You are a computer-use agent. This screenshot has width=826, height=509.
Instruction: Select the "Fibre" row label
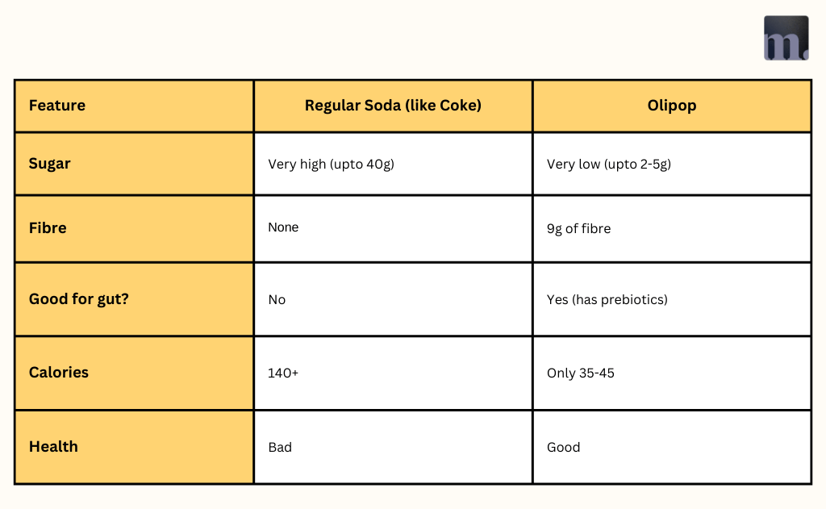coord(48,228)
